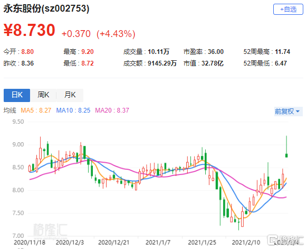Switch to 周K weekly chart tab
307x249 pixels.
click(x=43, y=95)
